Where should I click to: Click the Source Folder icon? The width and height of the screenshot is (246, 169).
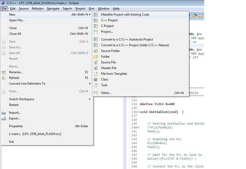(x=96, y=51)
